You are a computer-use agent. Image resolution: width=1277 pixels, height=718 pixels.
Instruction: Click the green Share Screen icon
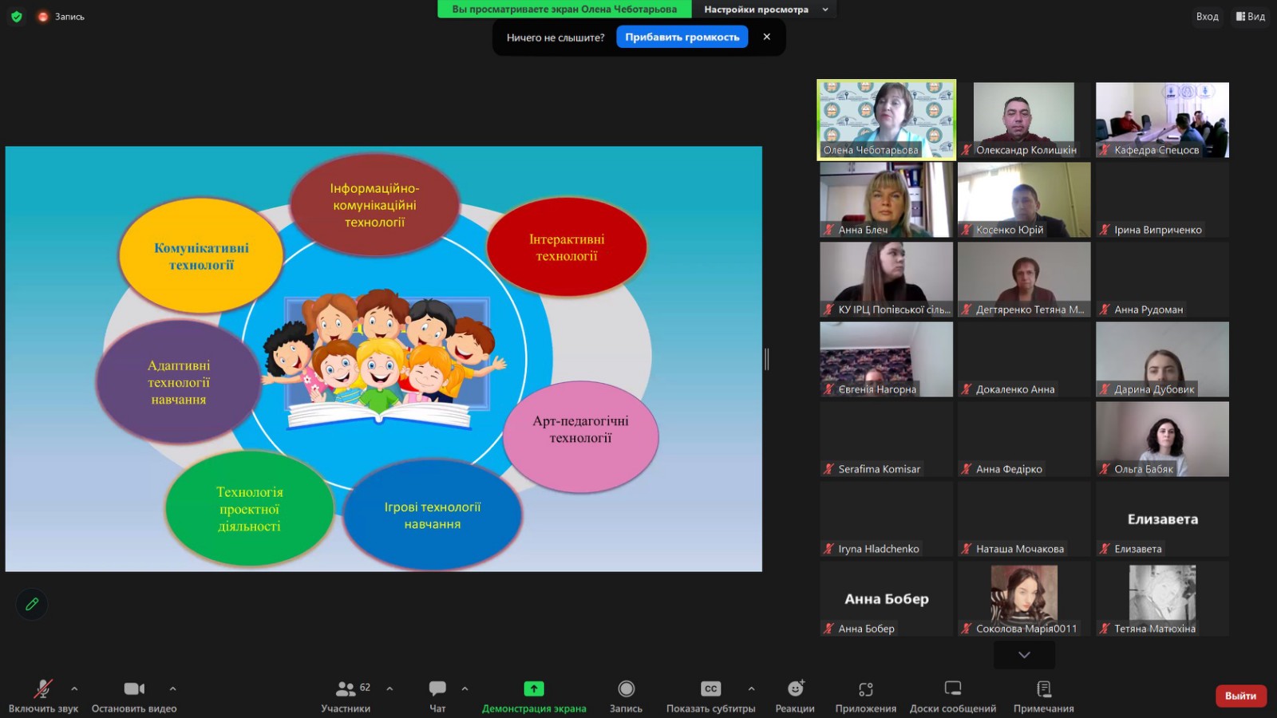pyautogui.click(x=533, y=688)
